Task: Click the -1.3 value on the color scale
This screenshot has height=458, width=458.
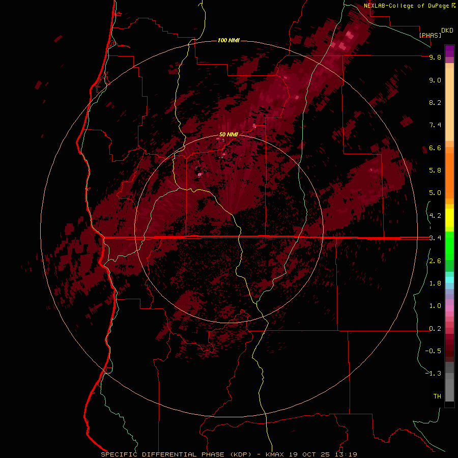Action: [433, 374]
